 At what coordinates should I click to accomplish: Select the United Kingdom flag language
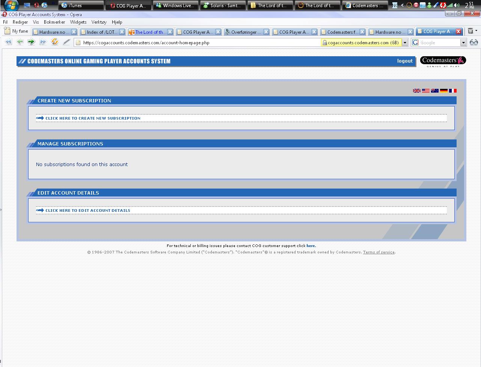pos(416,91)
